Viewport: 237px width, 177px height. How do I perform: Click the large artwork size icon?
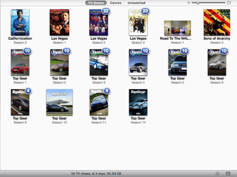pyautogui.click(x=229, y=3)
